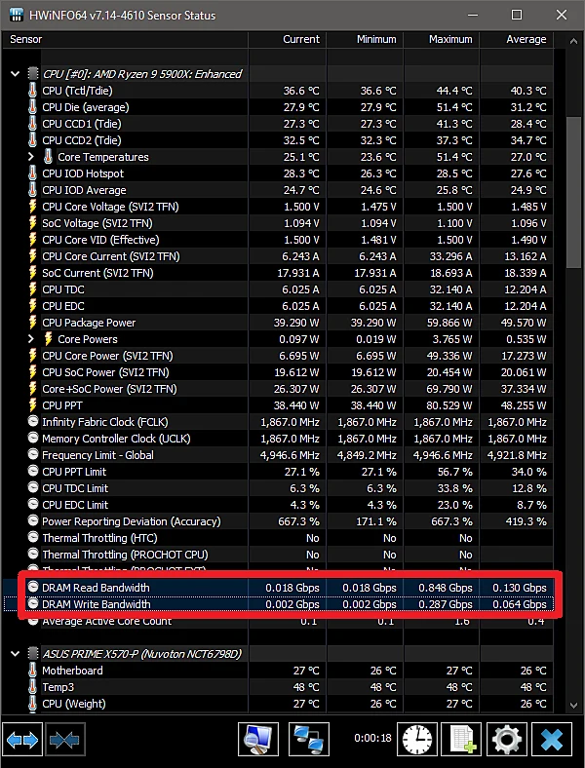This screenshot has height=768, width=585.
Task: Click the chip icon next to AMD Ryzen 9 5900X
Action: tap(33, 74)
